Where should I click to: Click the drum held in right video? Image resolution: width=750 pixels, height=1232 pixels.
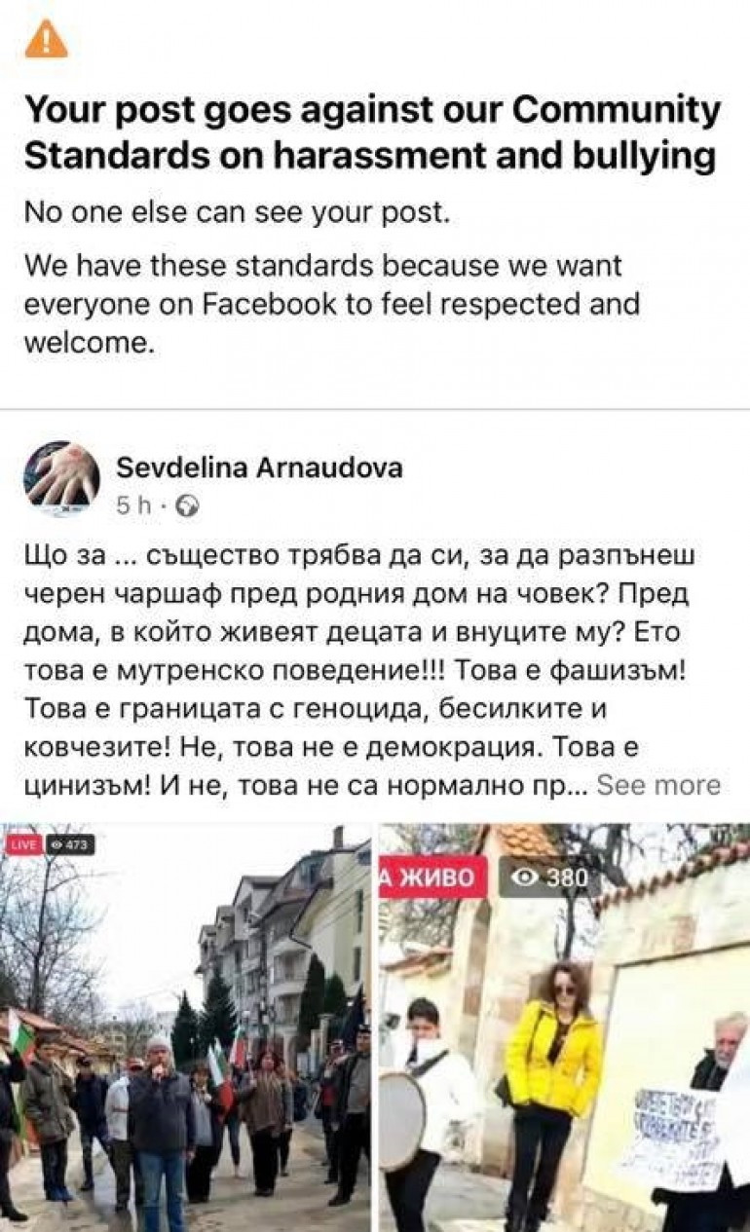click(x=402, y=1119)
